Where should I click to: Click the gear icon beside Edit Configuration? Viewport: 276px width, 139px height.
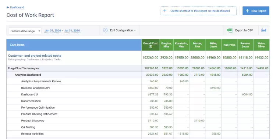coord(105,30)
